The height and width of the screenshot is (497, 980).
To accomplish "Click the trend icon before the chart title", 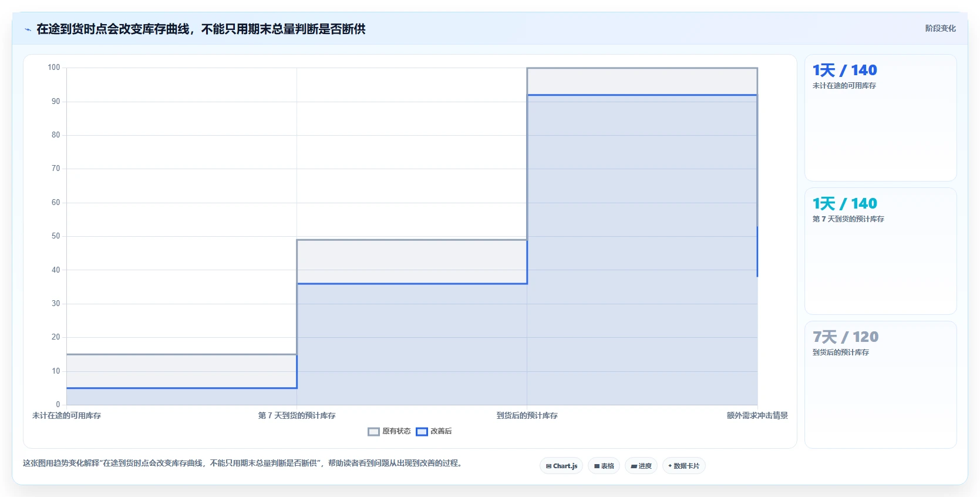I will click(28, 29).
